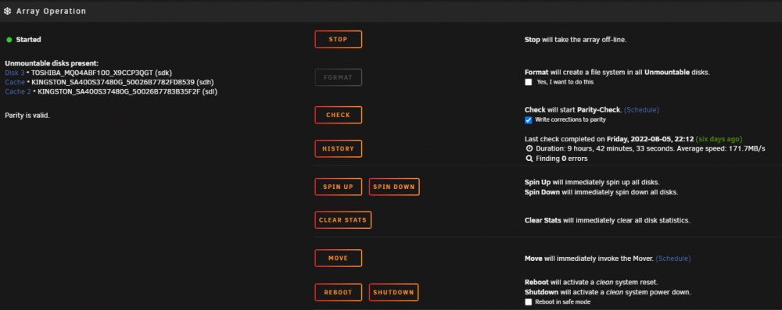Spin up all disks
Viewport: 782px width, 310px height.
tap(338, 187)
